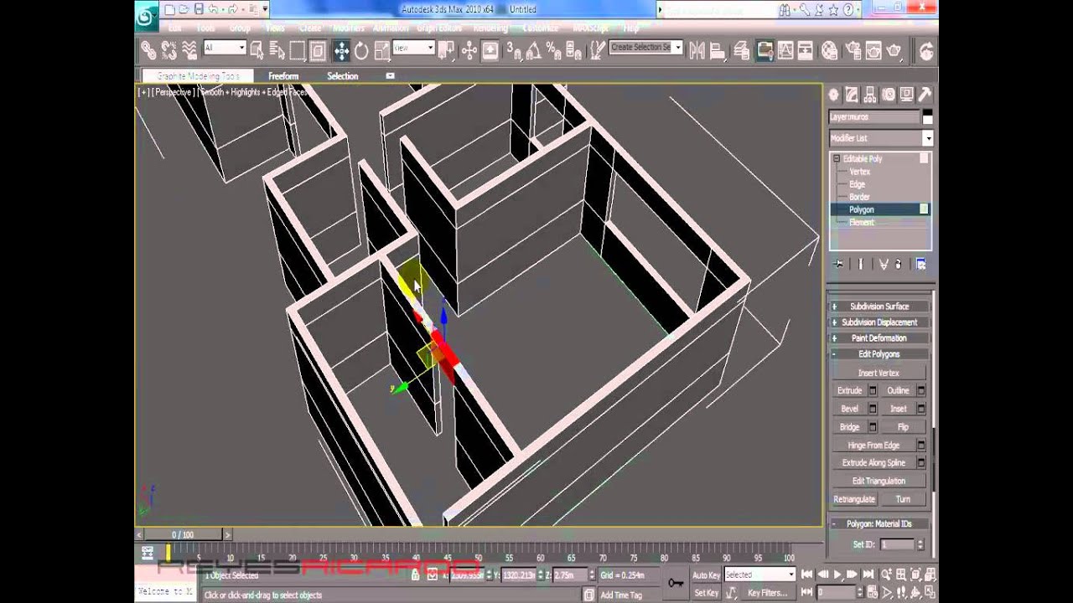Toggle the Selection Lock padlock
Image resolution: width=1073 pixels, height=603 pixels.
click(416, 575)
